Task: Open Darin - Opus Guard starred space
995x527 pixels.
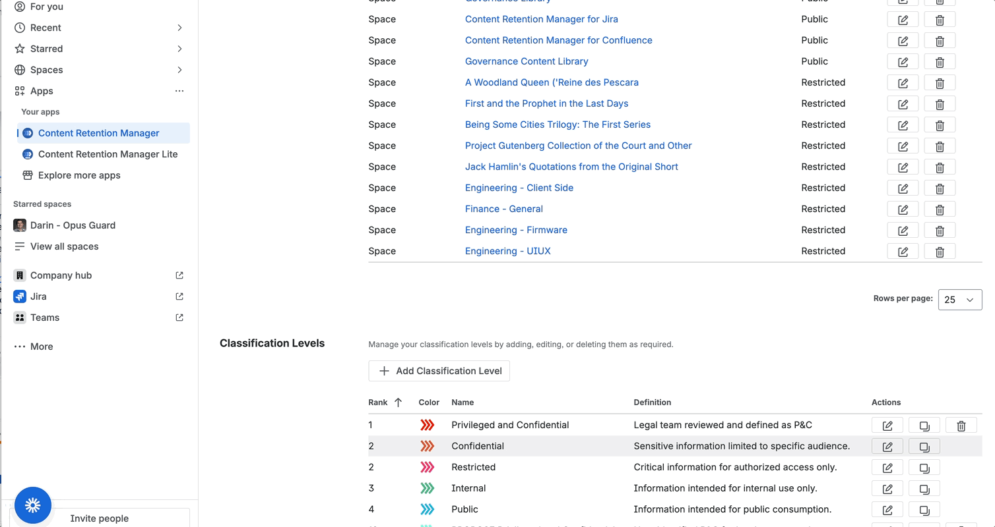Action: 73,225
